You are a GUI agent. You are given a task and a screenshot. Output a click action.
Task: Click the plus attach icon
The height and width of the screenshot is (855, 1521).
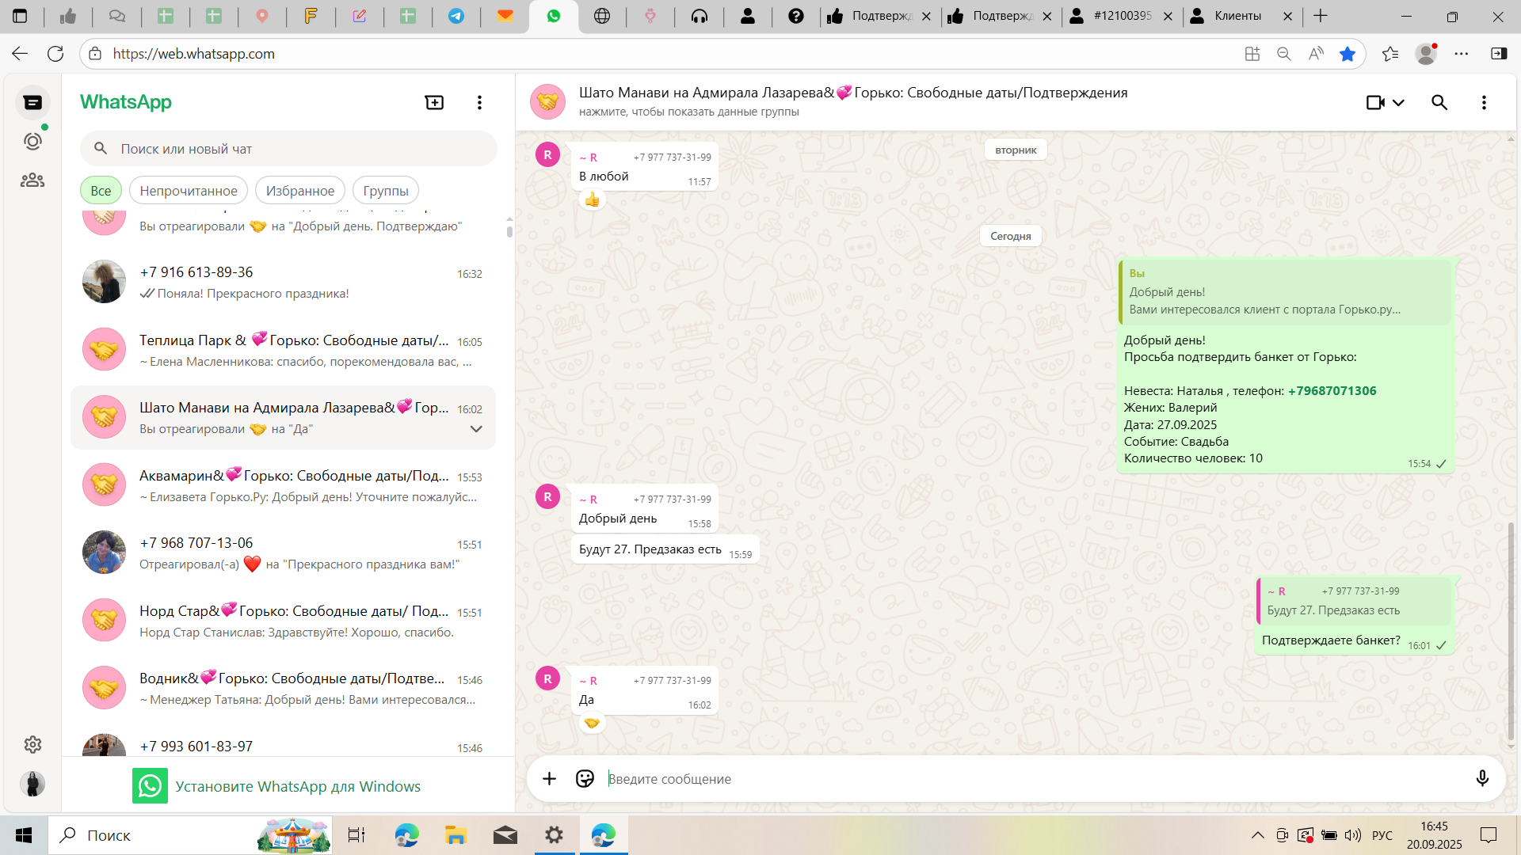[549, 778]
